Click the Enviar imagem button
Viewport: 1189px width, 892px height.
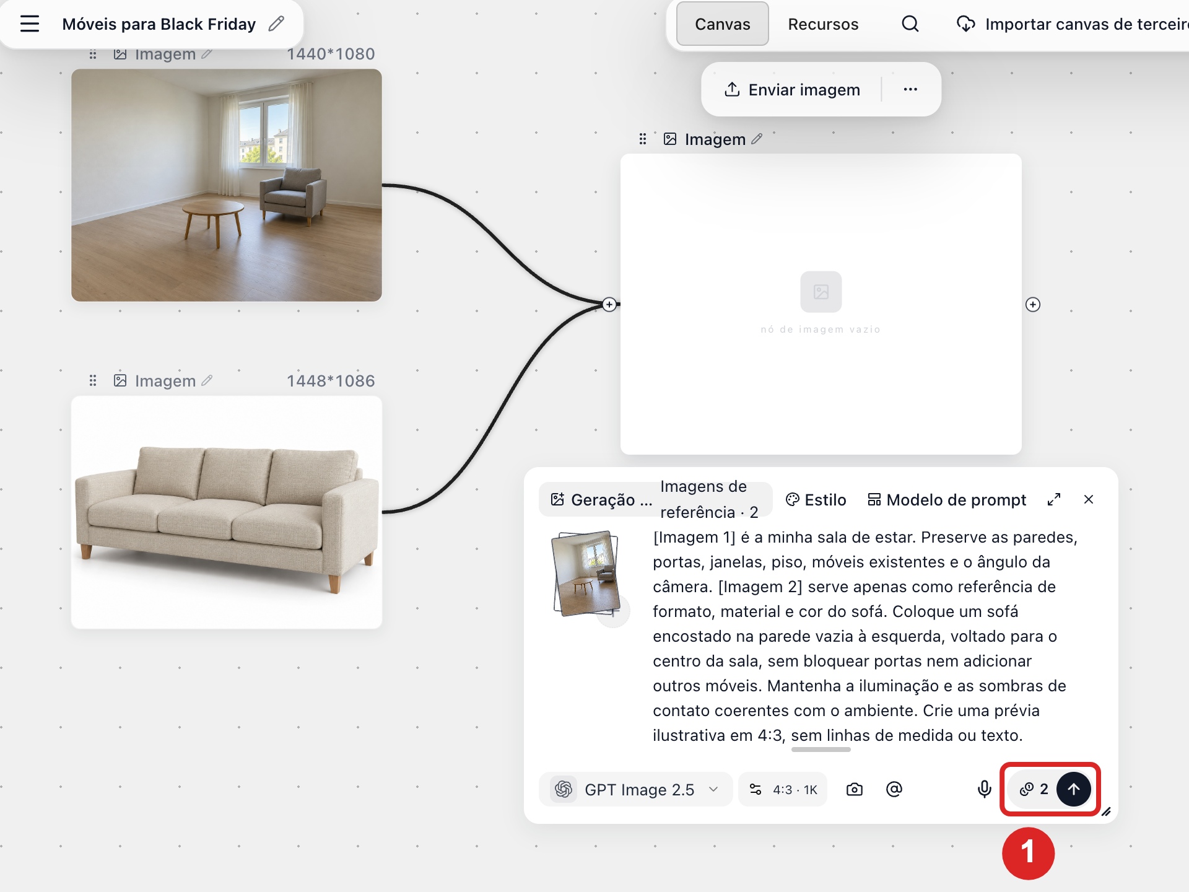tap(793, 89)
